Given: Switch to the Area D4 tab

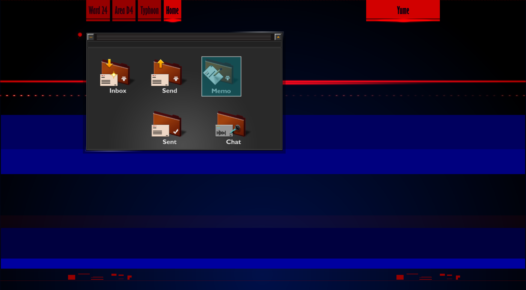Looking at the screenshot, I should click(x=124, y=10).
